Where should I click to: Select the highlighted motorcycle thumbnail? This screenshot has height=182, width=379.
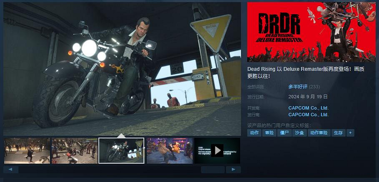point(121,151)
